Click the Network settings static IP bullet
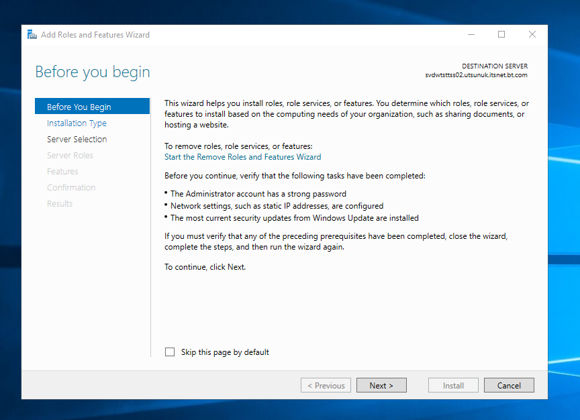This screenshot has height=420, width=580. [x=277, y=206]
